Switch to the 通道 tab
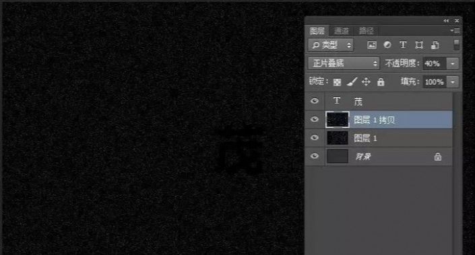 (342, 31)
